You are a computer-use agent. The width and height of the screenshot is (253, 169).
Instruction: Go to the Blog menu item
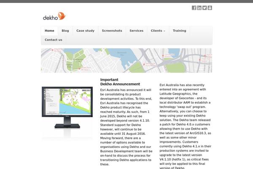point(65,31)
